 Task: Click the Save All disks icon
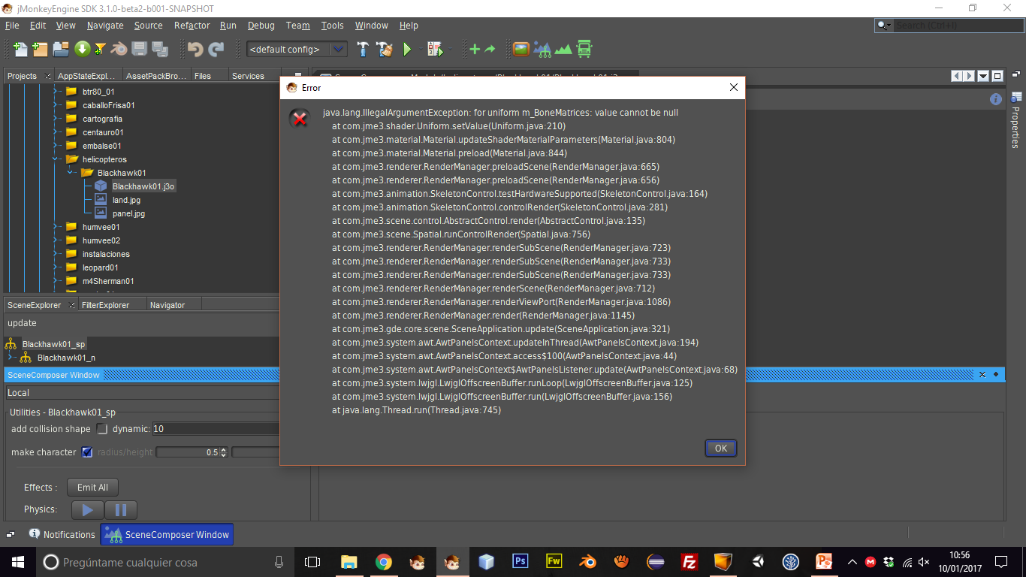(x=160, y=49)
